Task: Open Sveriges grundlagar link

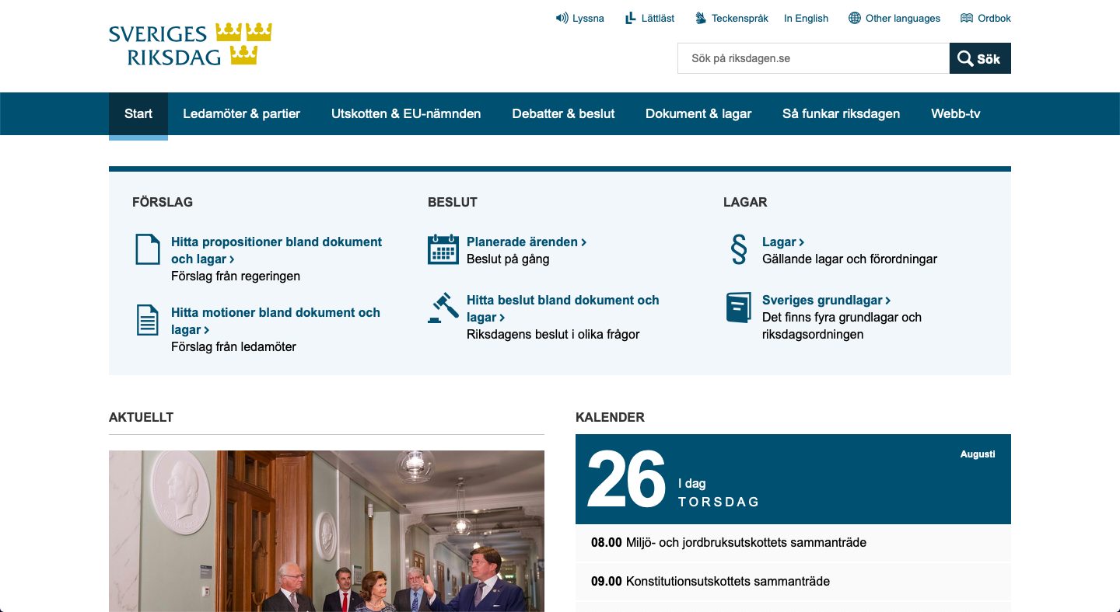Action: tap(827, 300)
